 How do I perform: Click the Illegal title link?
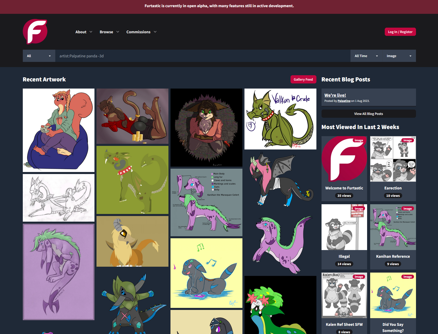click(344, 256)
